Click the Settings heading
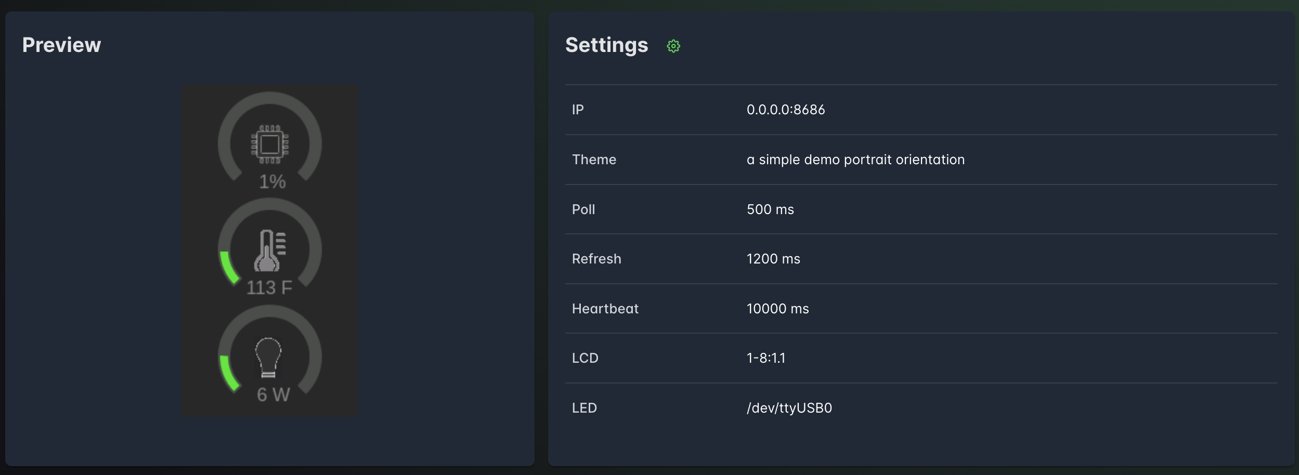 pos(607,45)
